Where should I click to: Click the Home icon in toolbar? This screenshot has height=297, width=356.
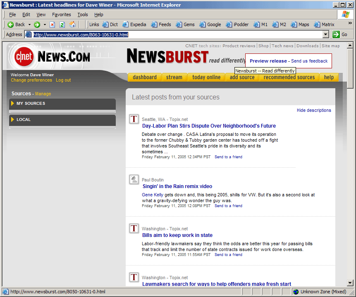(73, 24)
